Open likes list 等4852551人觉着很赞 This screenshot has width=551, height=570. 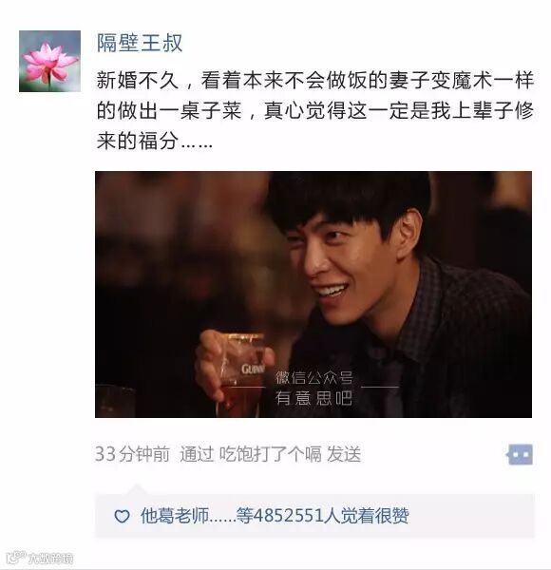pyautogui.click(x=322, y=516)
